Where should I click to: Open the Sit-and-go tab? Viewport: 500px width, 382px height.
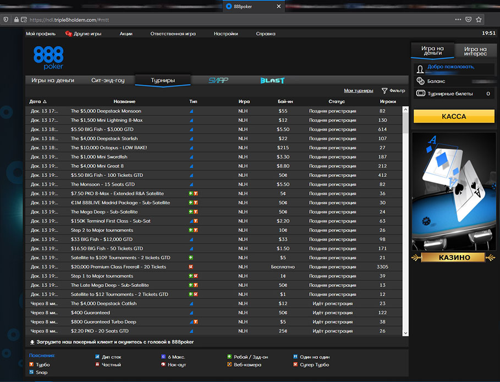point(108,80)
